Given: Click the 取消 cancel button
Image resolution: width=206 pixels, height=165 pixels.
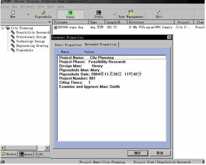Looking at the screenshot, I should 160,153.
